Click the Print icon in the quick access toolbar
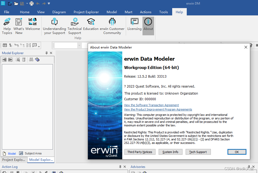This screenshot has width=258, height=173. coord(31,4)
